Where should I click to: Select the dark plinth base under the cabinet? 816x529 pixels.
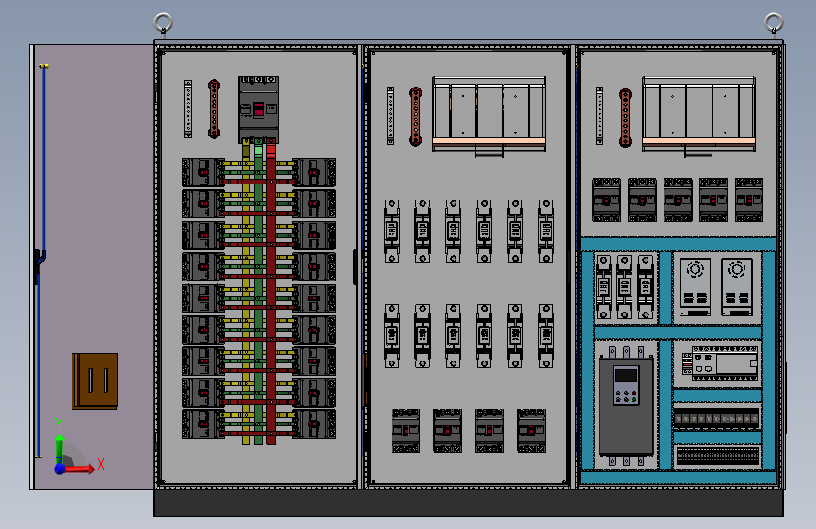click(x=469, y=503)
